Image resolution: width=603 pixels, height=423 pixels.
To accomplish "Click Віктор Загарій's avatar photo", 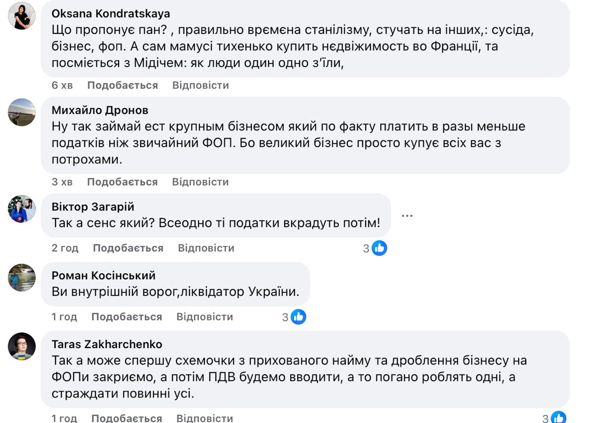I will coord(22,209).
